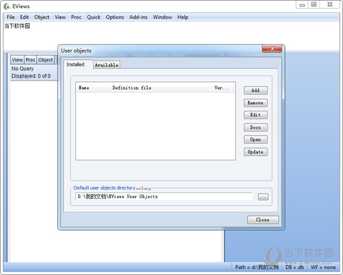This screenshot has height=275, width=343.
Task: Switch to the Available tab
Action: pyautogui.click(x=107, y=65)
